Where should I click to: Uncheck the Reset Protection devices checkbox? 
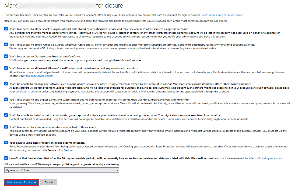6,143
